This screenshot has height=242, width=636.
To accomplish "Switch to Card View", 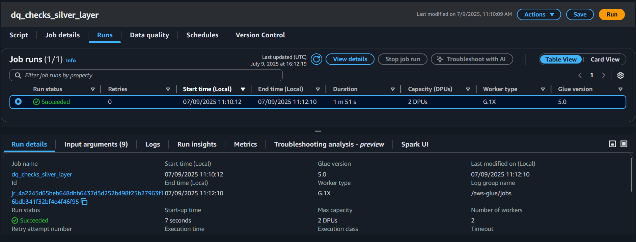I will pyautogui.click(x=605, y=59).
